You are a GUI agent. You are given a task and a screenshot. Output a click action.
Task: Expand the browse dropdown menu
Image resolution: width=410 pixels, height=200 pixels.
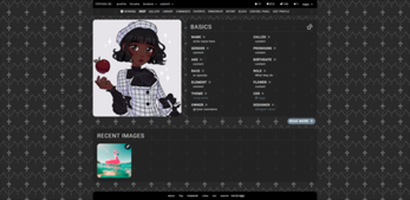click(150, 4)
